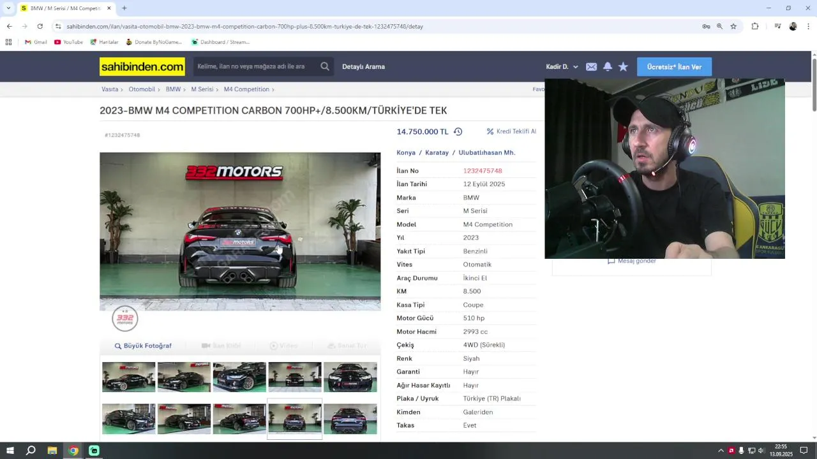Open Chrome extensions puzzle icon

point(755,26)
